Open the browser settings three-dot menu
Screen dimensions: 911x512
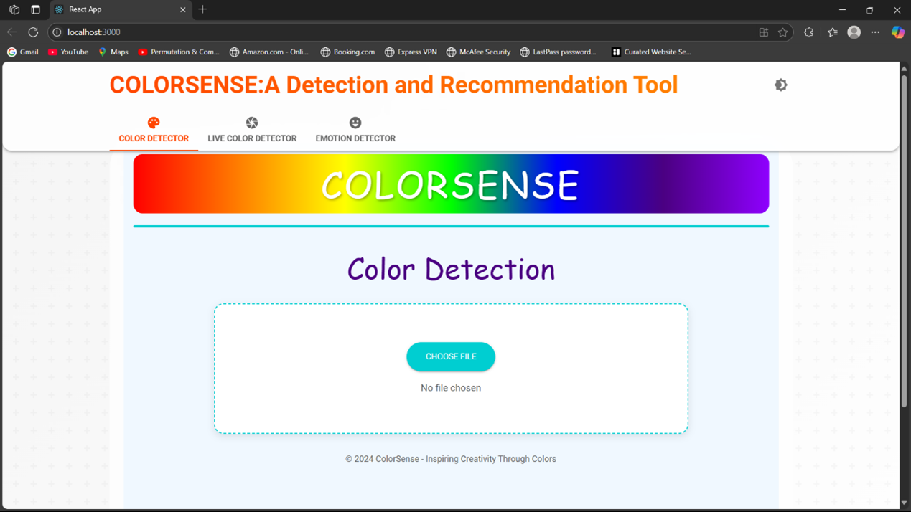click(x=875, y=32)
